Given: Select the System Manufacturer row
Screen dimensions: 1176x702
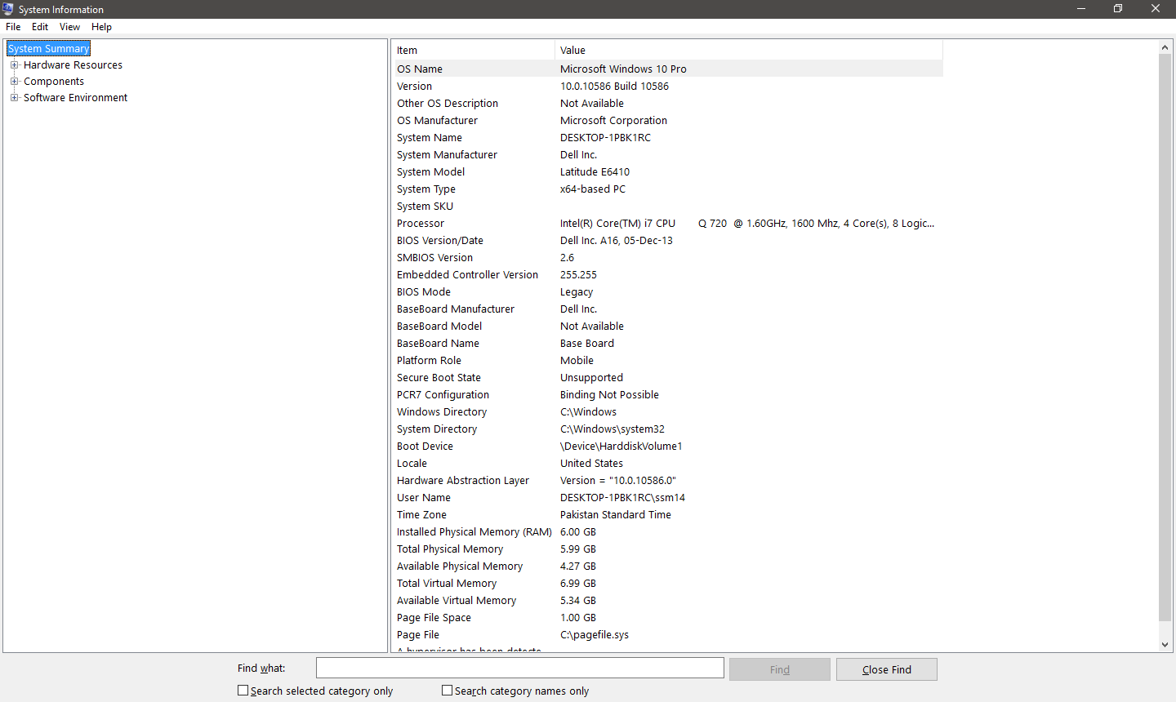Looking at the screenshot, I should 667,154.
